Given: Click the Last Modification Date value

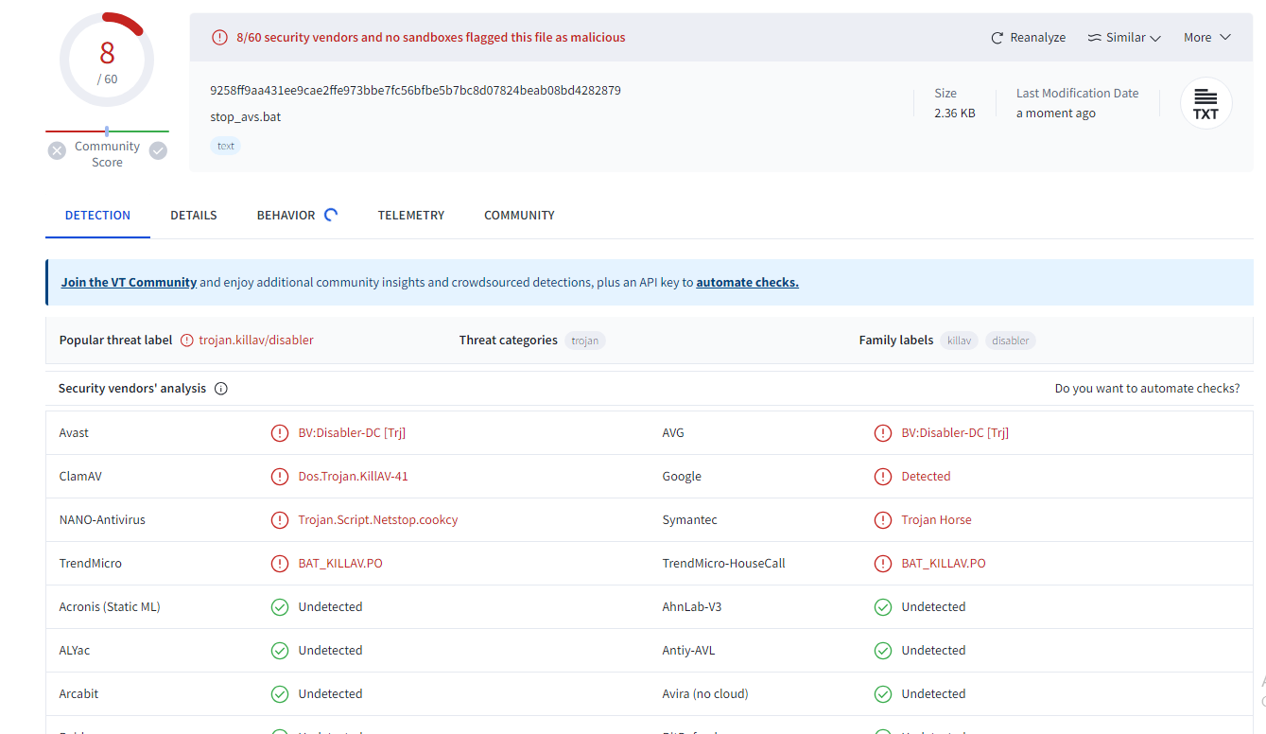Looking at the screenshot, I should click(1056, 114).
